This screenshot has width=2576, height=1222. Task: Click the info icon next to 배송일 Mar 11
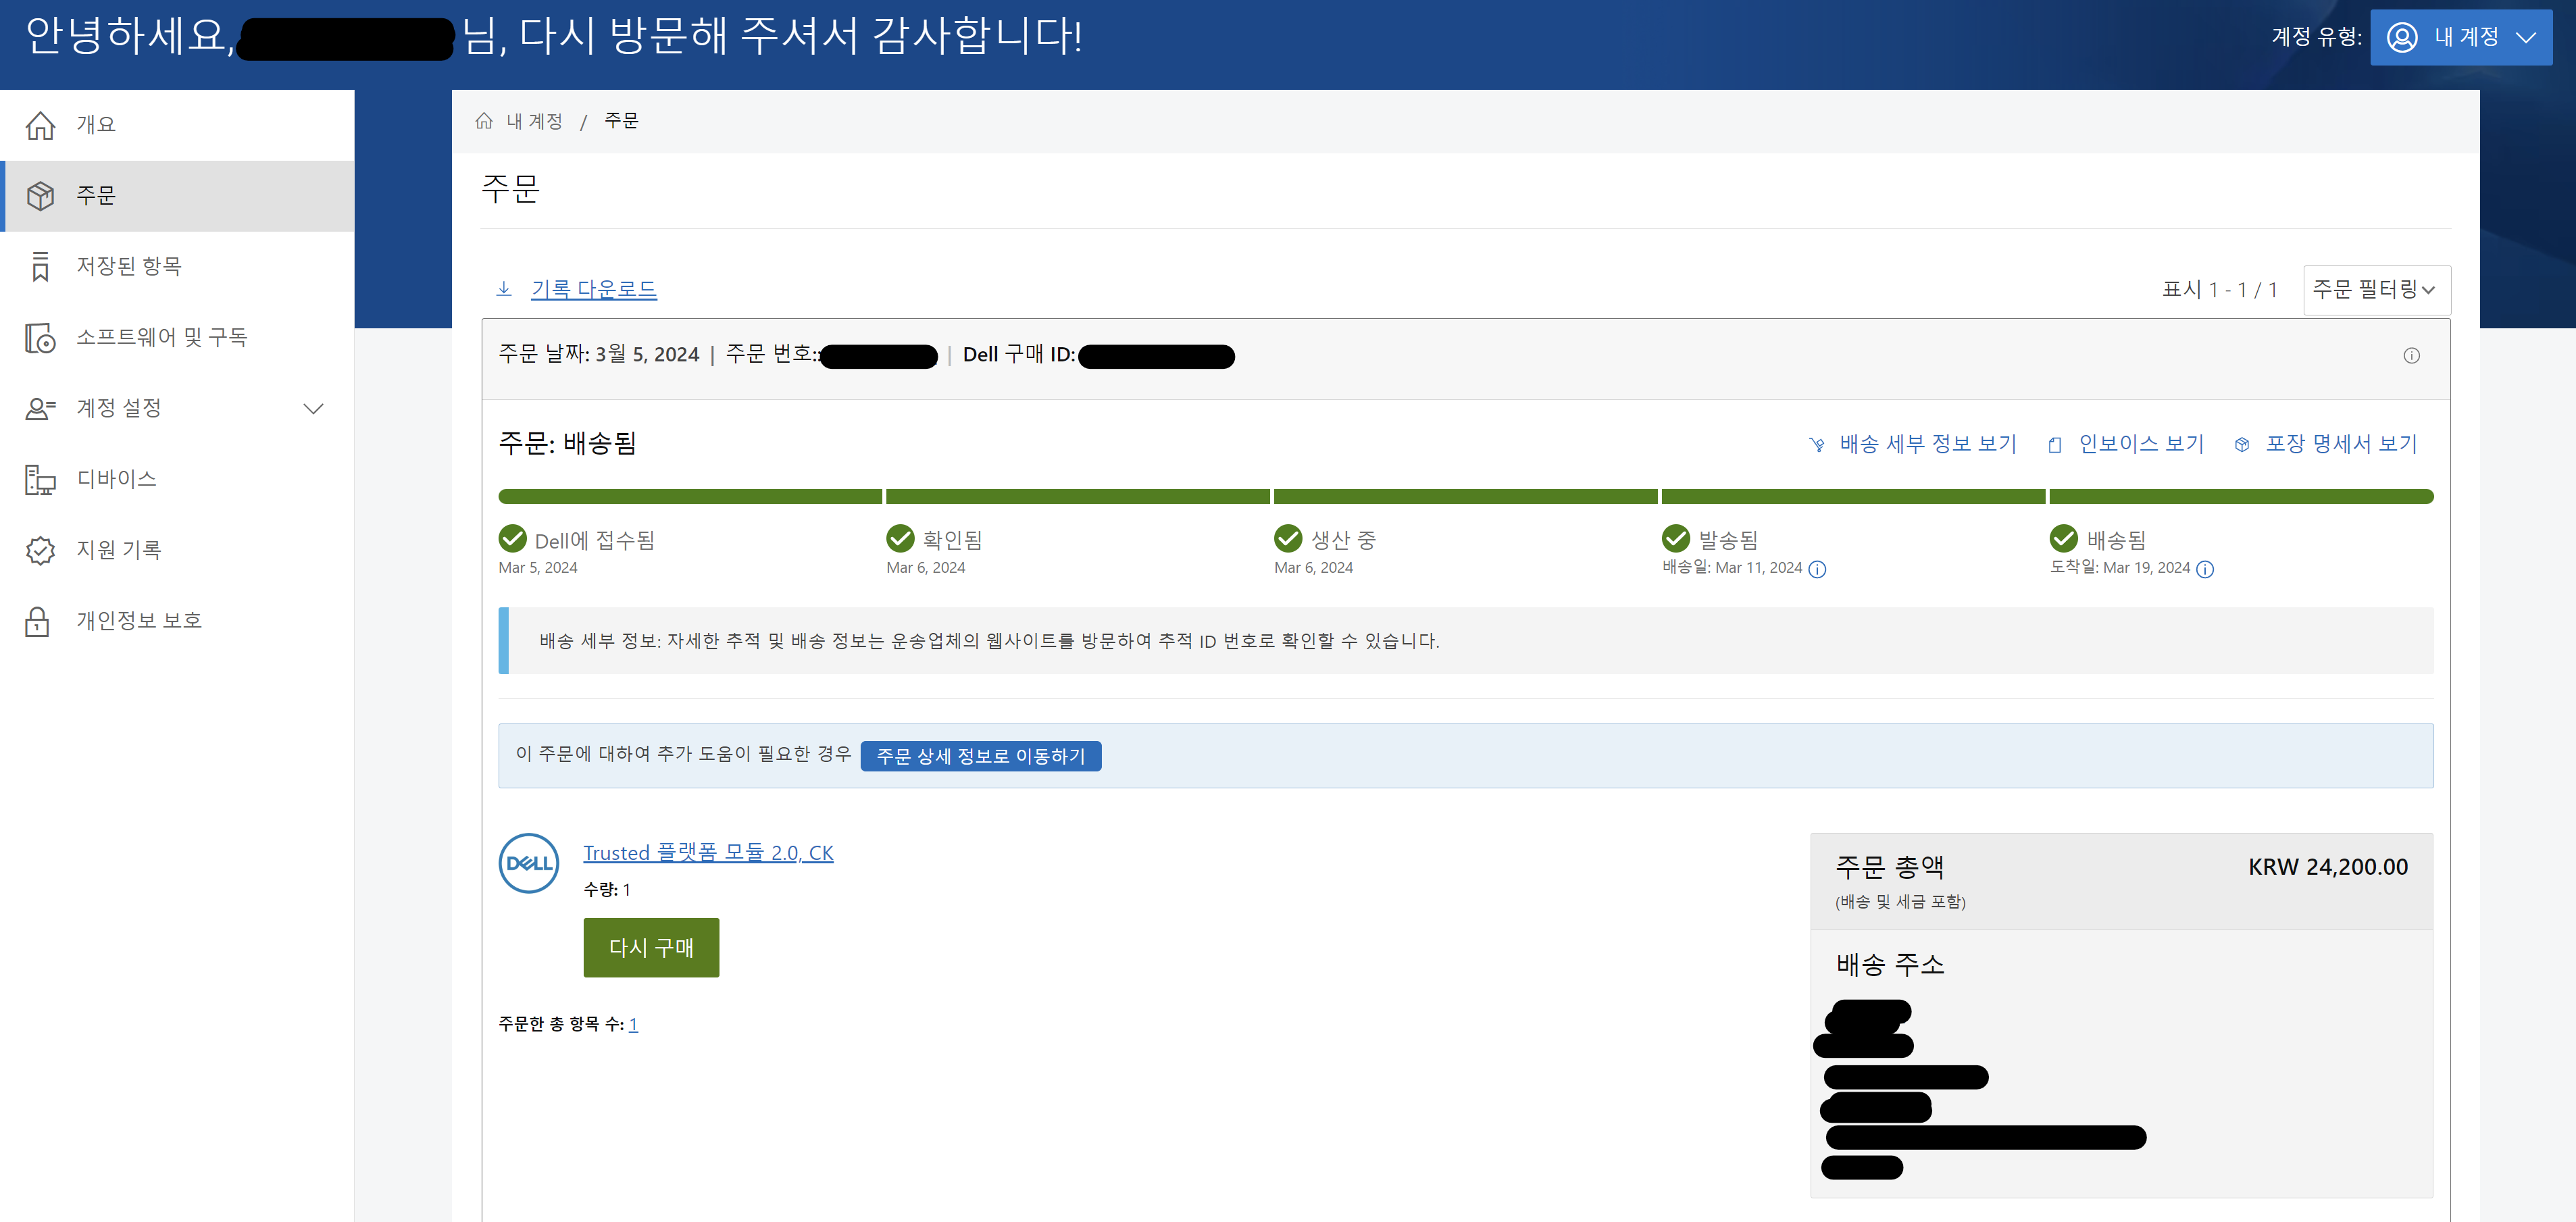[x=1818, y=570]
